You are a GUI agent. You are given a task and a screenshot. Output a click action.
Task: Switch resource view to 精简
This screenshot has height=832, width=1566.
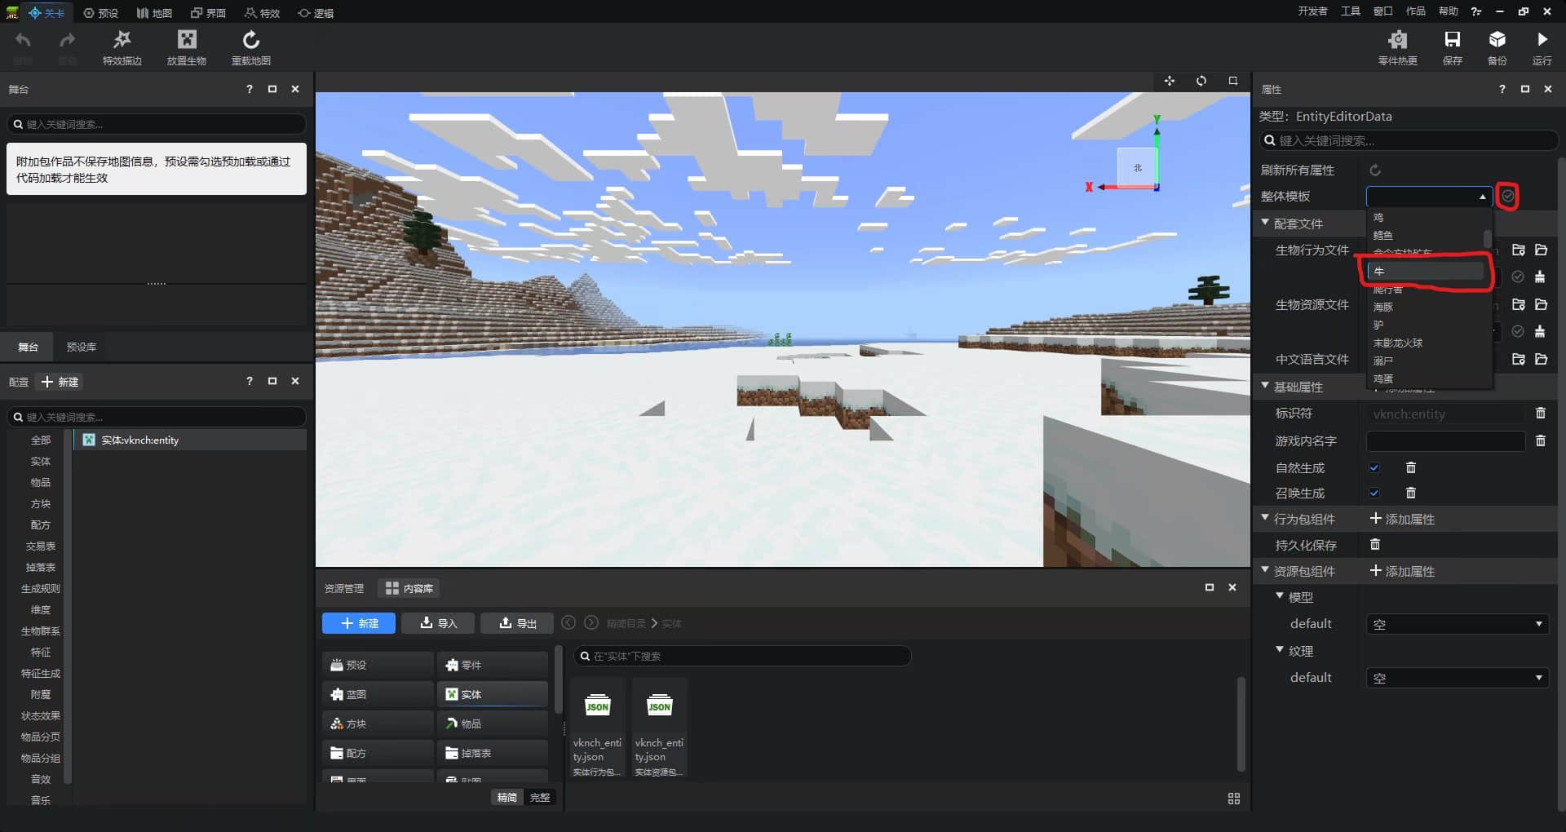click(x=507, y=797)
